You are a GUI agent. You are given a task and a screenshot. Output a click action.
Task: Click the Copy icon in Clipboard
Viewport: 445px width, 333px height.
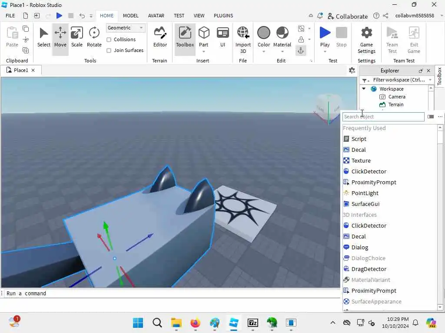(26, 29)
